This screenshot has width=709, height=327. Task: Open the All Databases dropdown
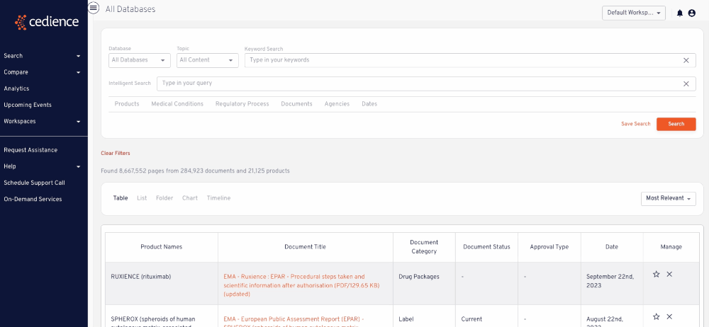pos(140,60)
